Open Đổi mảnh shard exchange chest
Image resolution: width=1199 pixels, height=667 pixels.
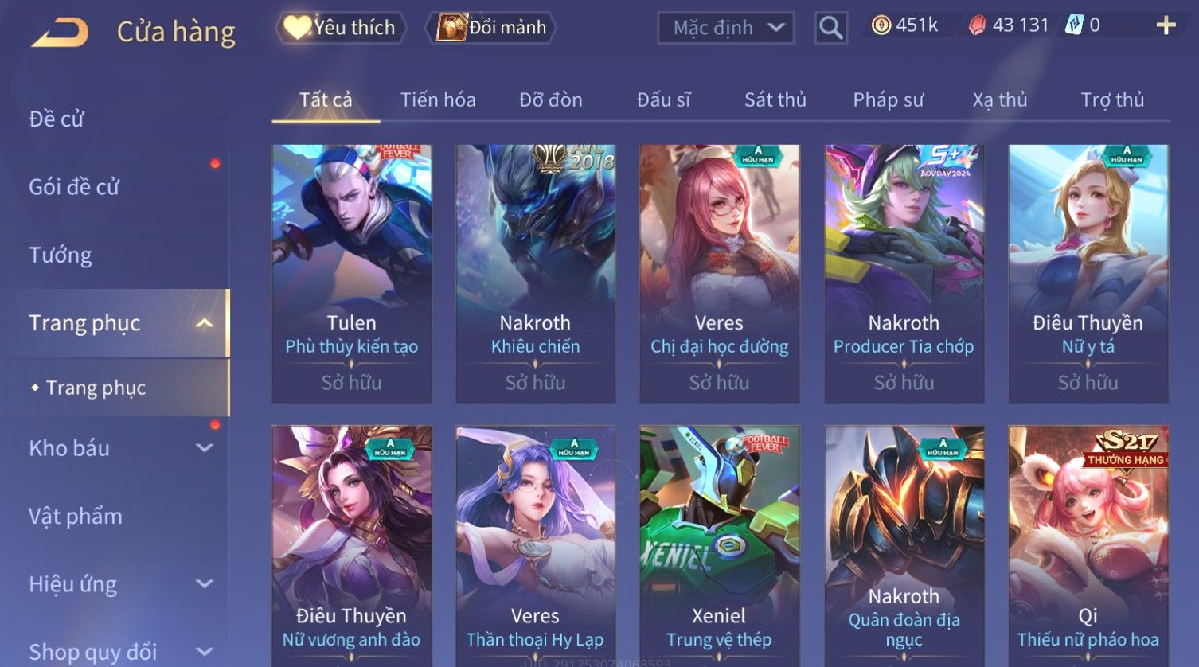[492, 28]
